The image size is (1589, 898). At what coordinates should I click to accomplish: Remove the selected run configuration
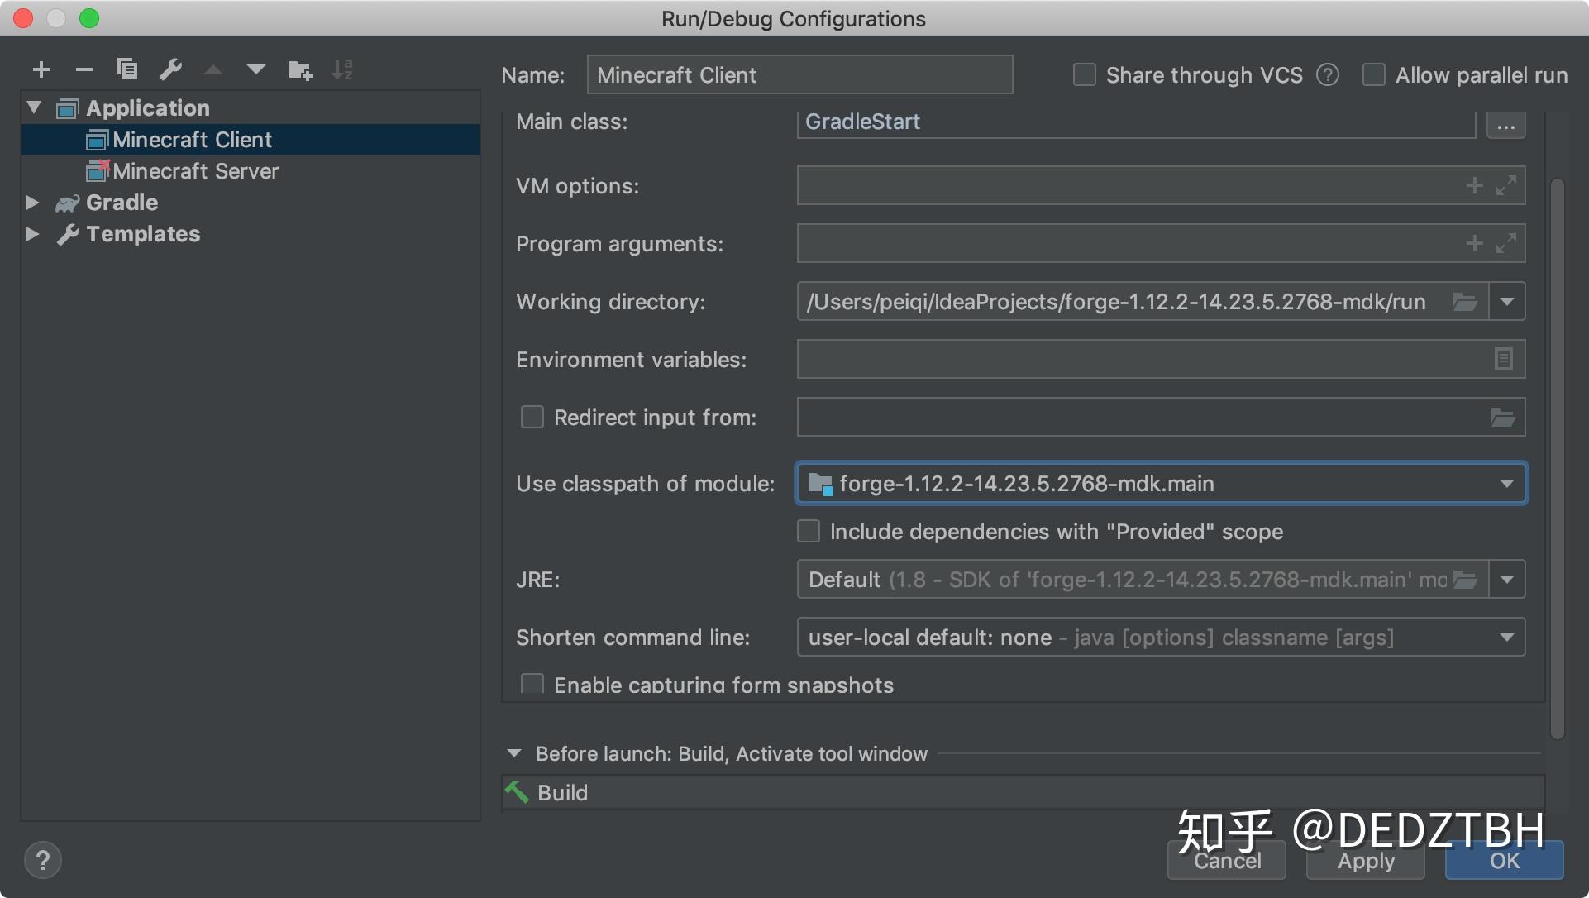(x=84, y=69)
